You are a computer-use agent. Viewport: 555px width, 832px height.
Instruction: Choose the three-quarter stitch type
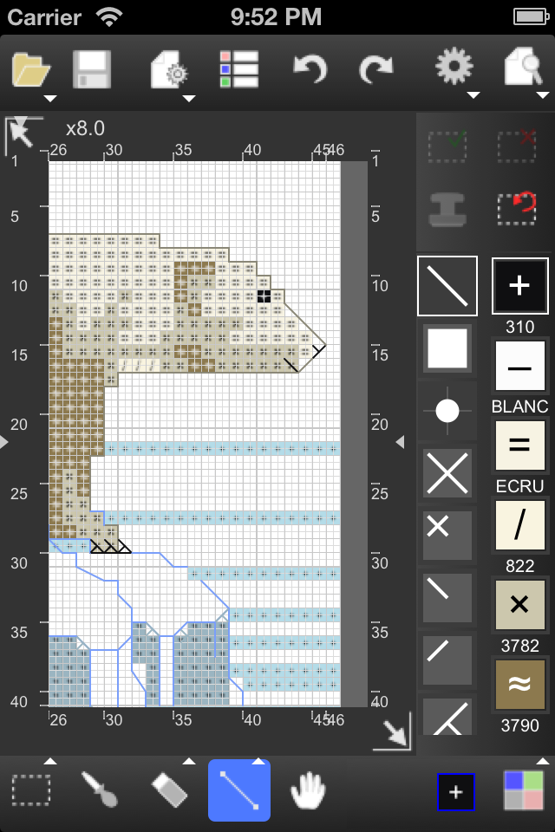coord(447,717)
